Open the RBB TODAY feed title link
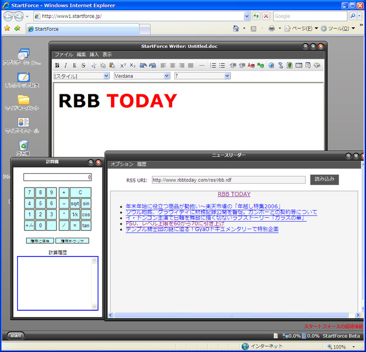 tap(234, 194)
